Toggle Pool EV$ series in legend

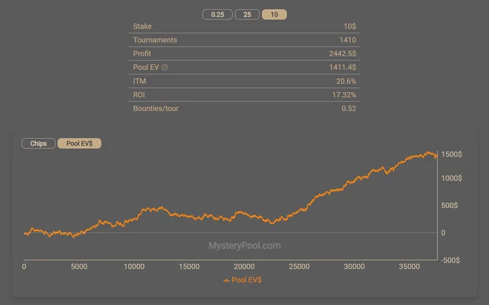pyautogui.click(x=242, y=280)
